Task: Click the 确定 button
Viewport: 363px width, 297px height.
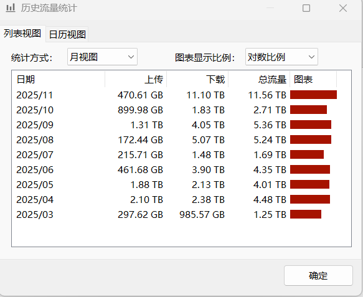Action: click(318, 275)
